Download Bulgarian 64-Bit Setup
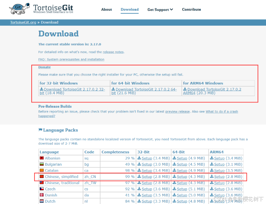This screenshot has width=266, height=204. [182, 164]
